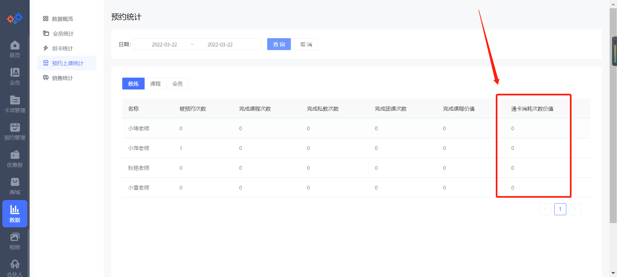The width and height of the screenshot is (617, 277).
Task: Open the 首页 home icon in sidebar
Action: point(15,49)
